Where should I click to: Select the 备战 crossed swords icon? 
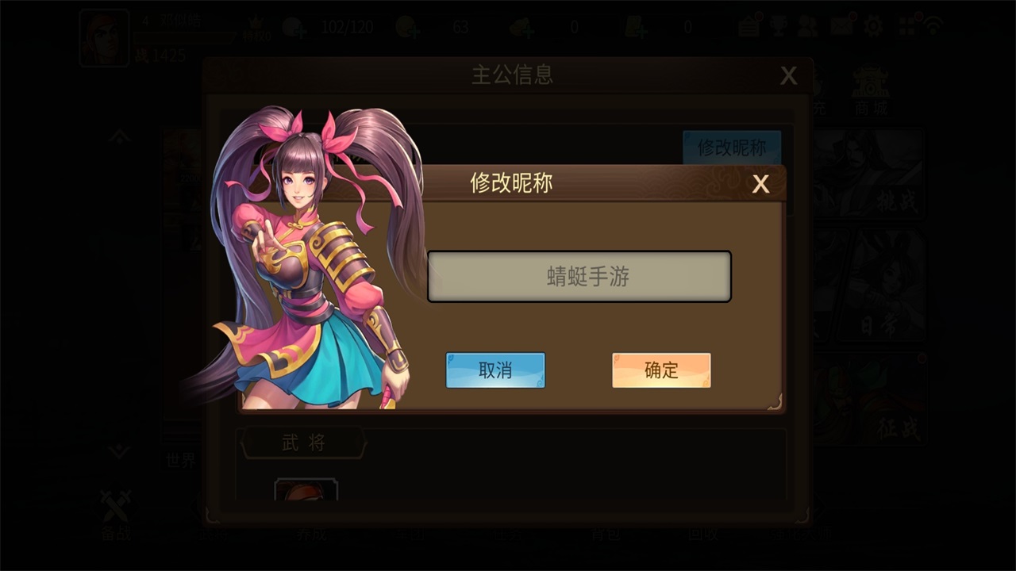[x=116, y=515]
